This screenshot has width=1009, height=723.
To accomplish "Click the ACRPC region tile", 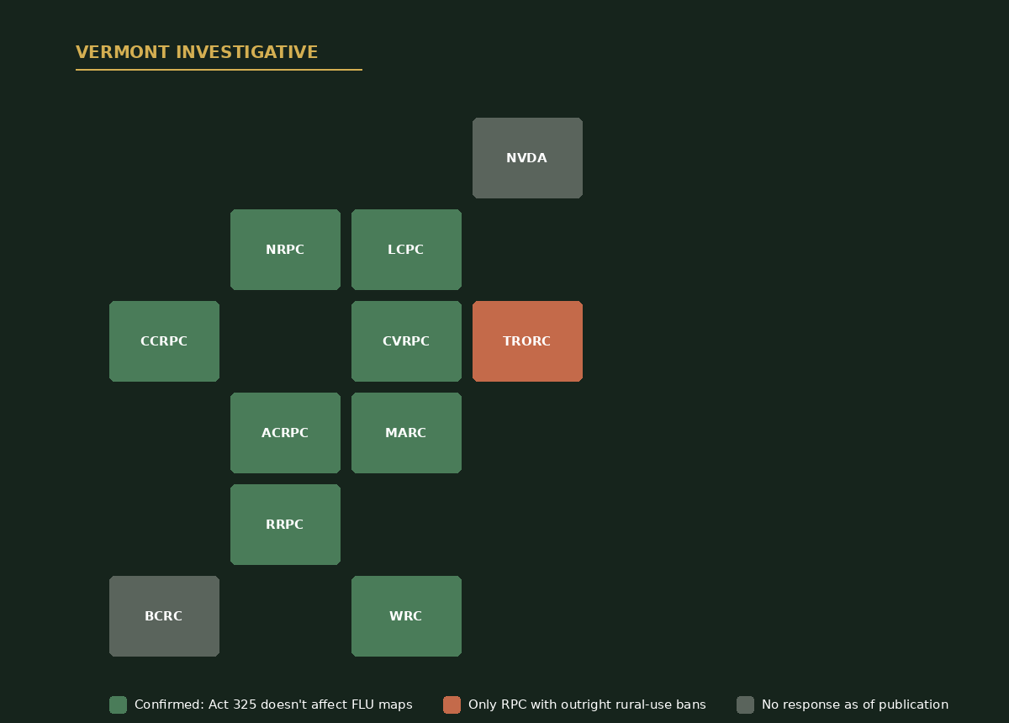I will (285, 433).
